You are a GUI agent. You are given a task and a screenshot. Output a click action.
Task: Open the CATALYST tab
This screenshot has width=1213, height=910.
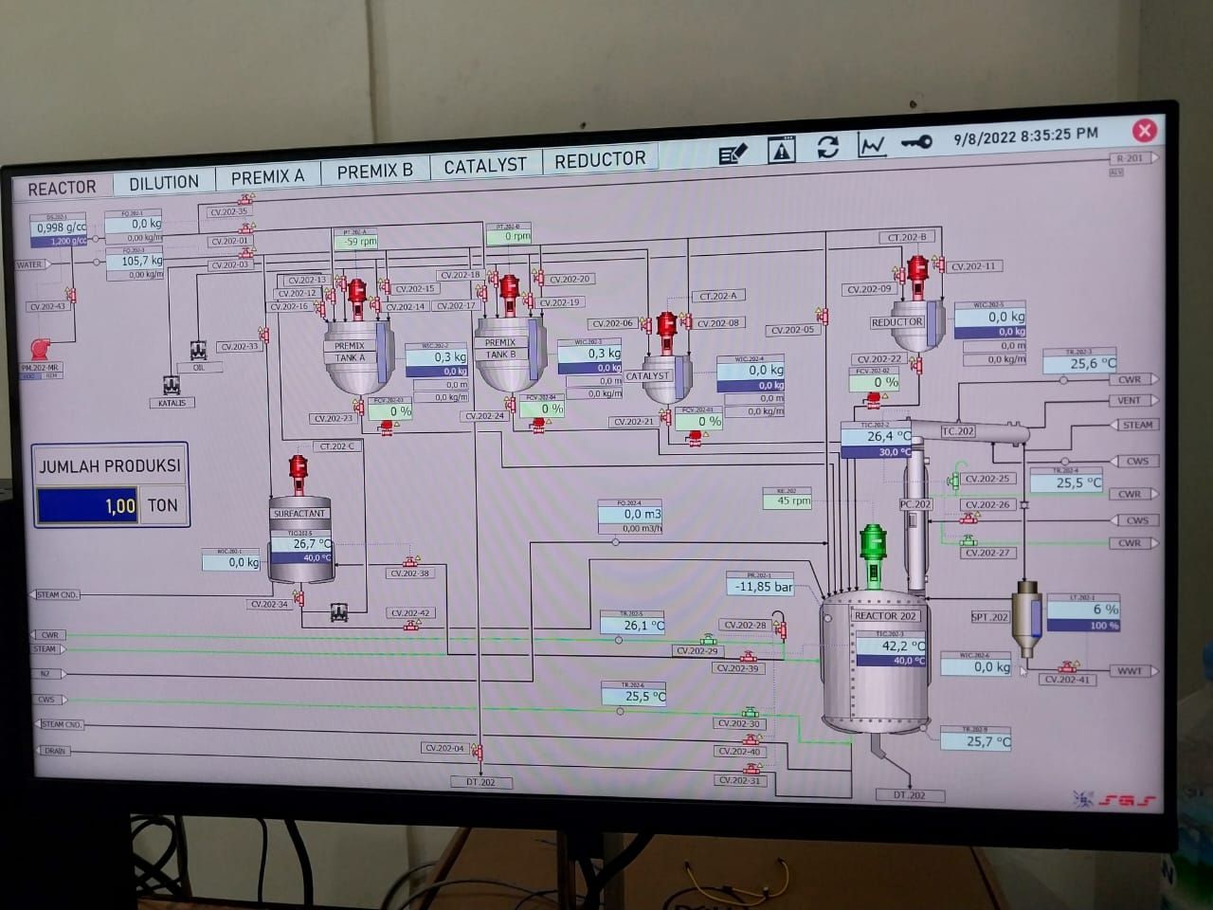point(484,166)
